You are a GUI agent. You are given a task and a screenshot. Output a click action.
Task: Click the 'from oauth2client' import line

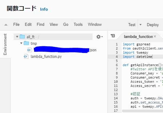[x=143, y=48]
